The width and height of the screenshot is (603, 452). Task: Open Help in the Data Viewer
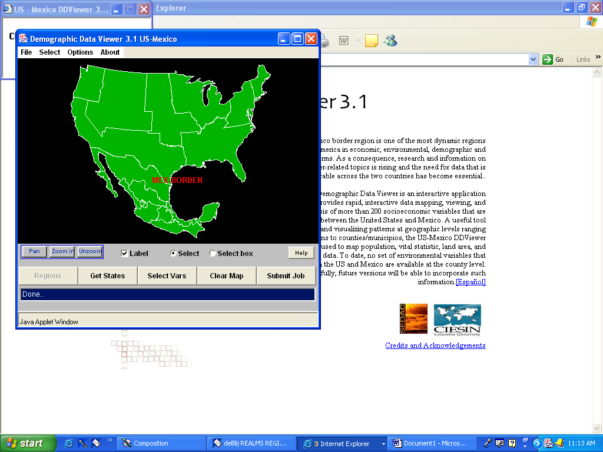coord(301,253)
